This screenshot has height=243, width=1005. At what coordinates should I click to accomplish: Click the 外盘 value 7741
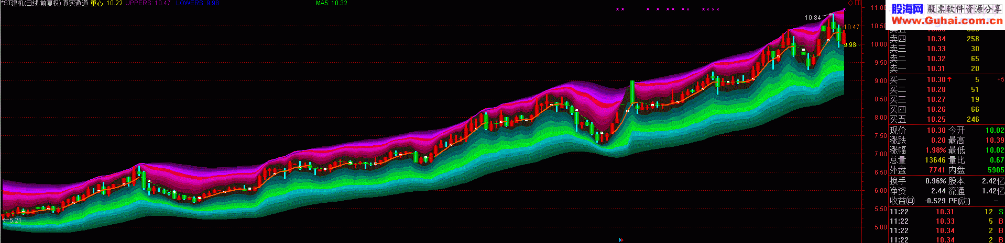point(937,170)
